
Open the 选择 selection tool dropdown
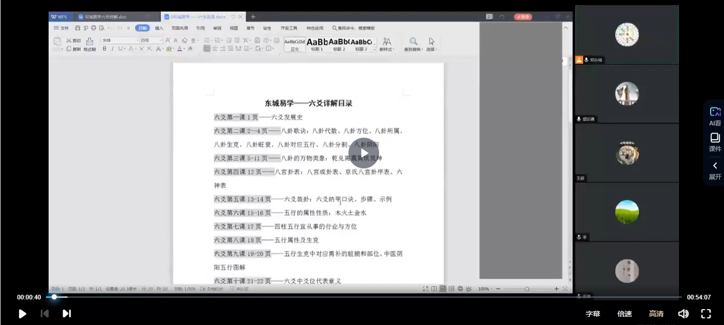tap(431, 45)
